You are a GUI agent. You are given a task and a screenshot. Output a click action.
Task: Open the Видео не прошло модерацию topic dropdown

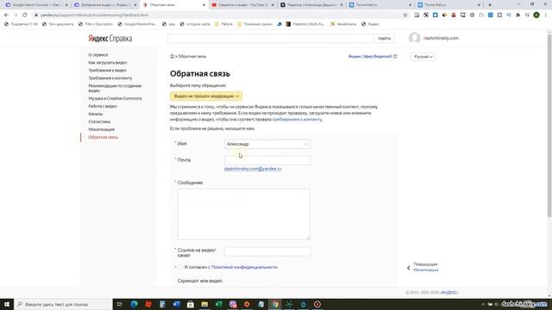pyautogui.click(x=206, y=96)
